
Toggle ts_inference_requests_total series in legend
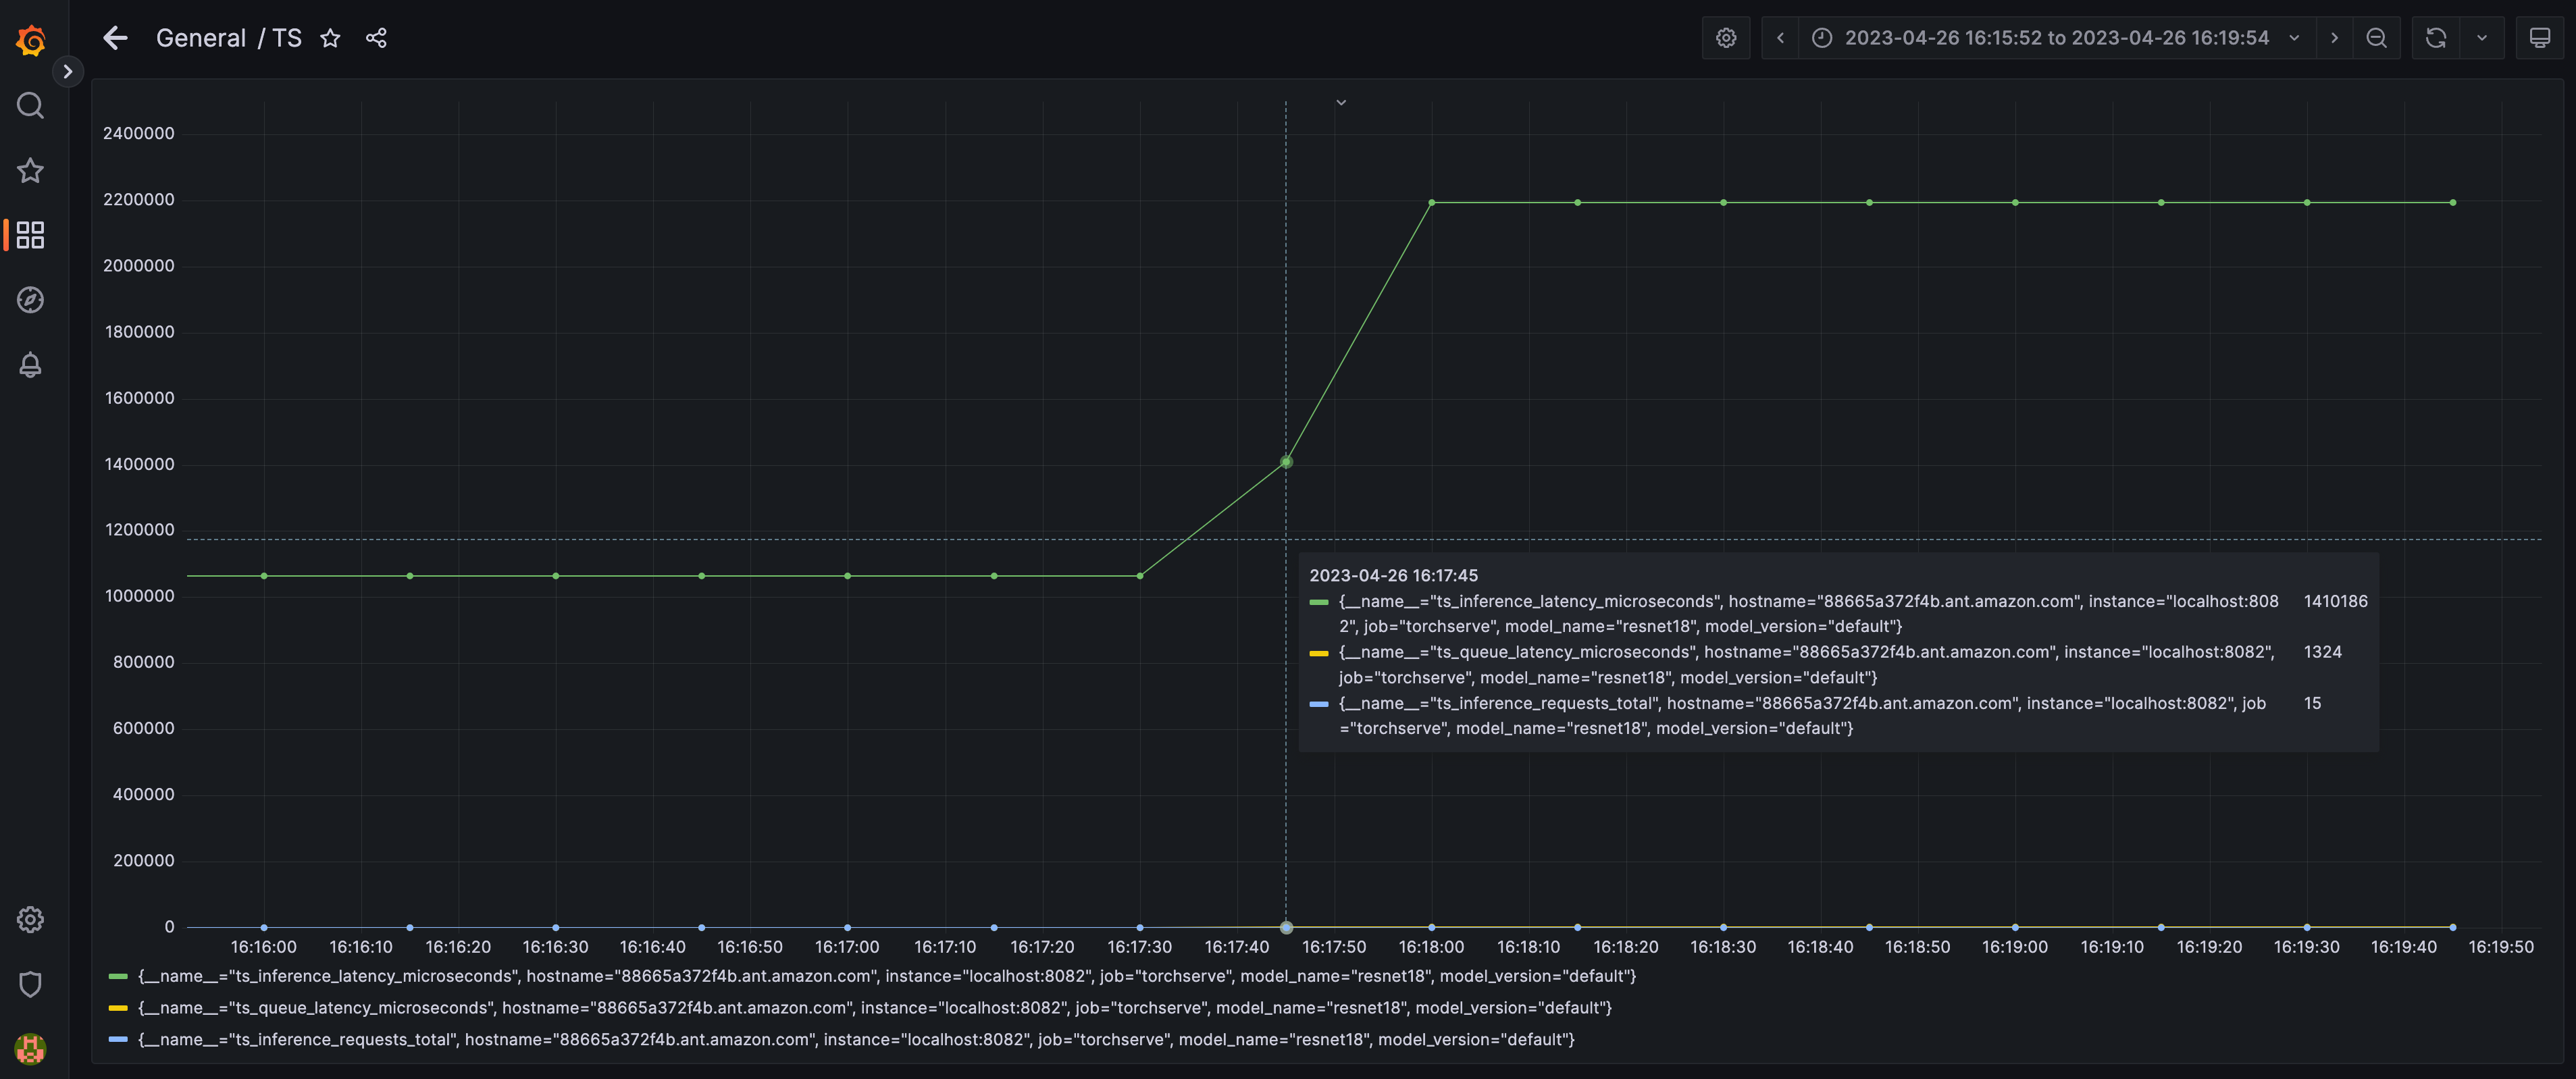click(855, 1040)
